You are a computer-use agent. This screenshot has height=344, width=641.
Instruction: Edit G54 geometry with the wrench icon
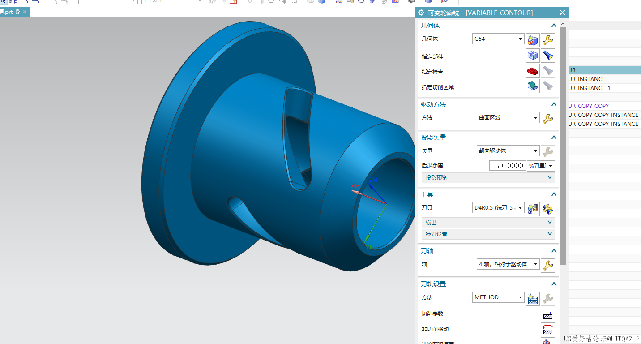(x=547, y=40)
